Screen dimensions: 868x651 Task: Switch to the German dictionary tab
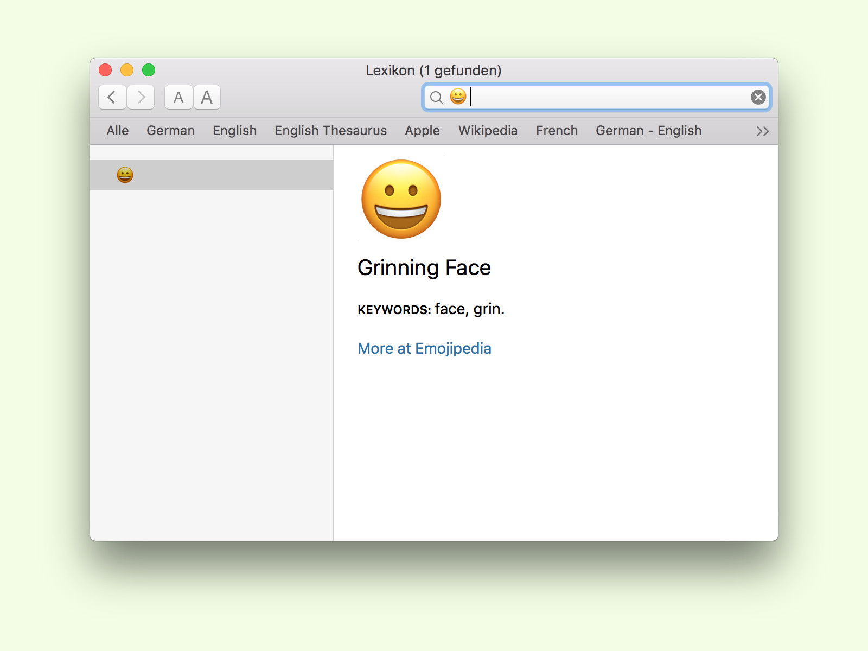pos(170,131)
